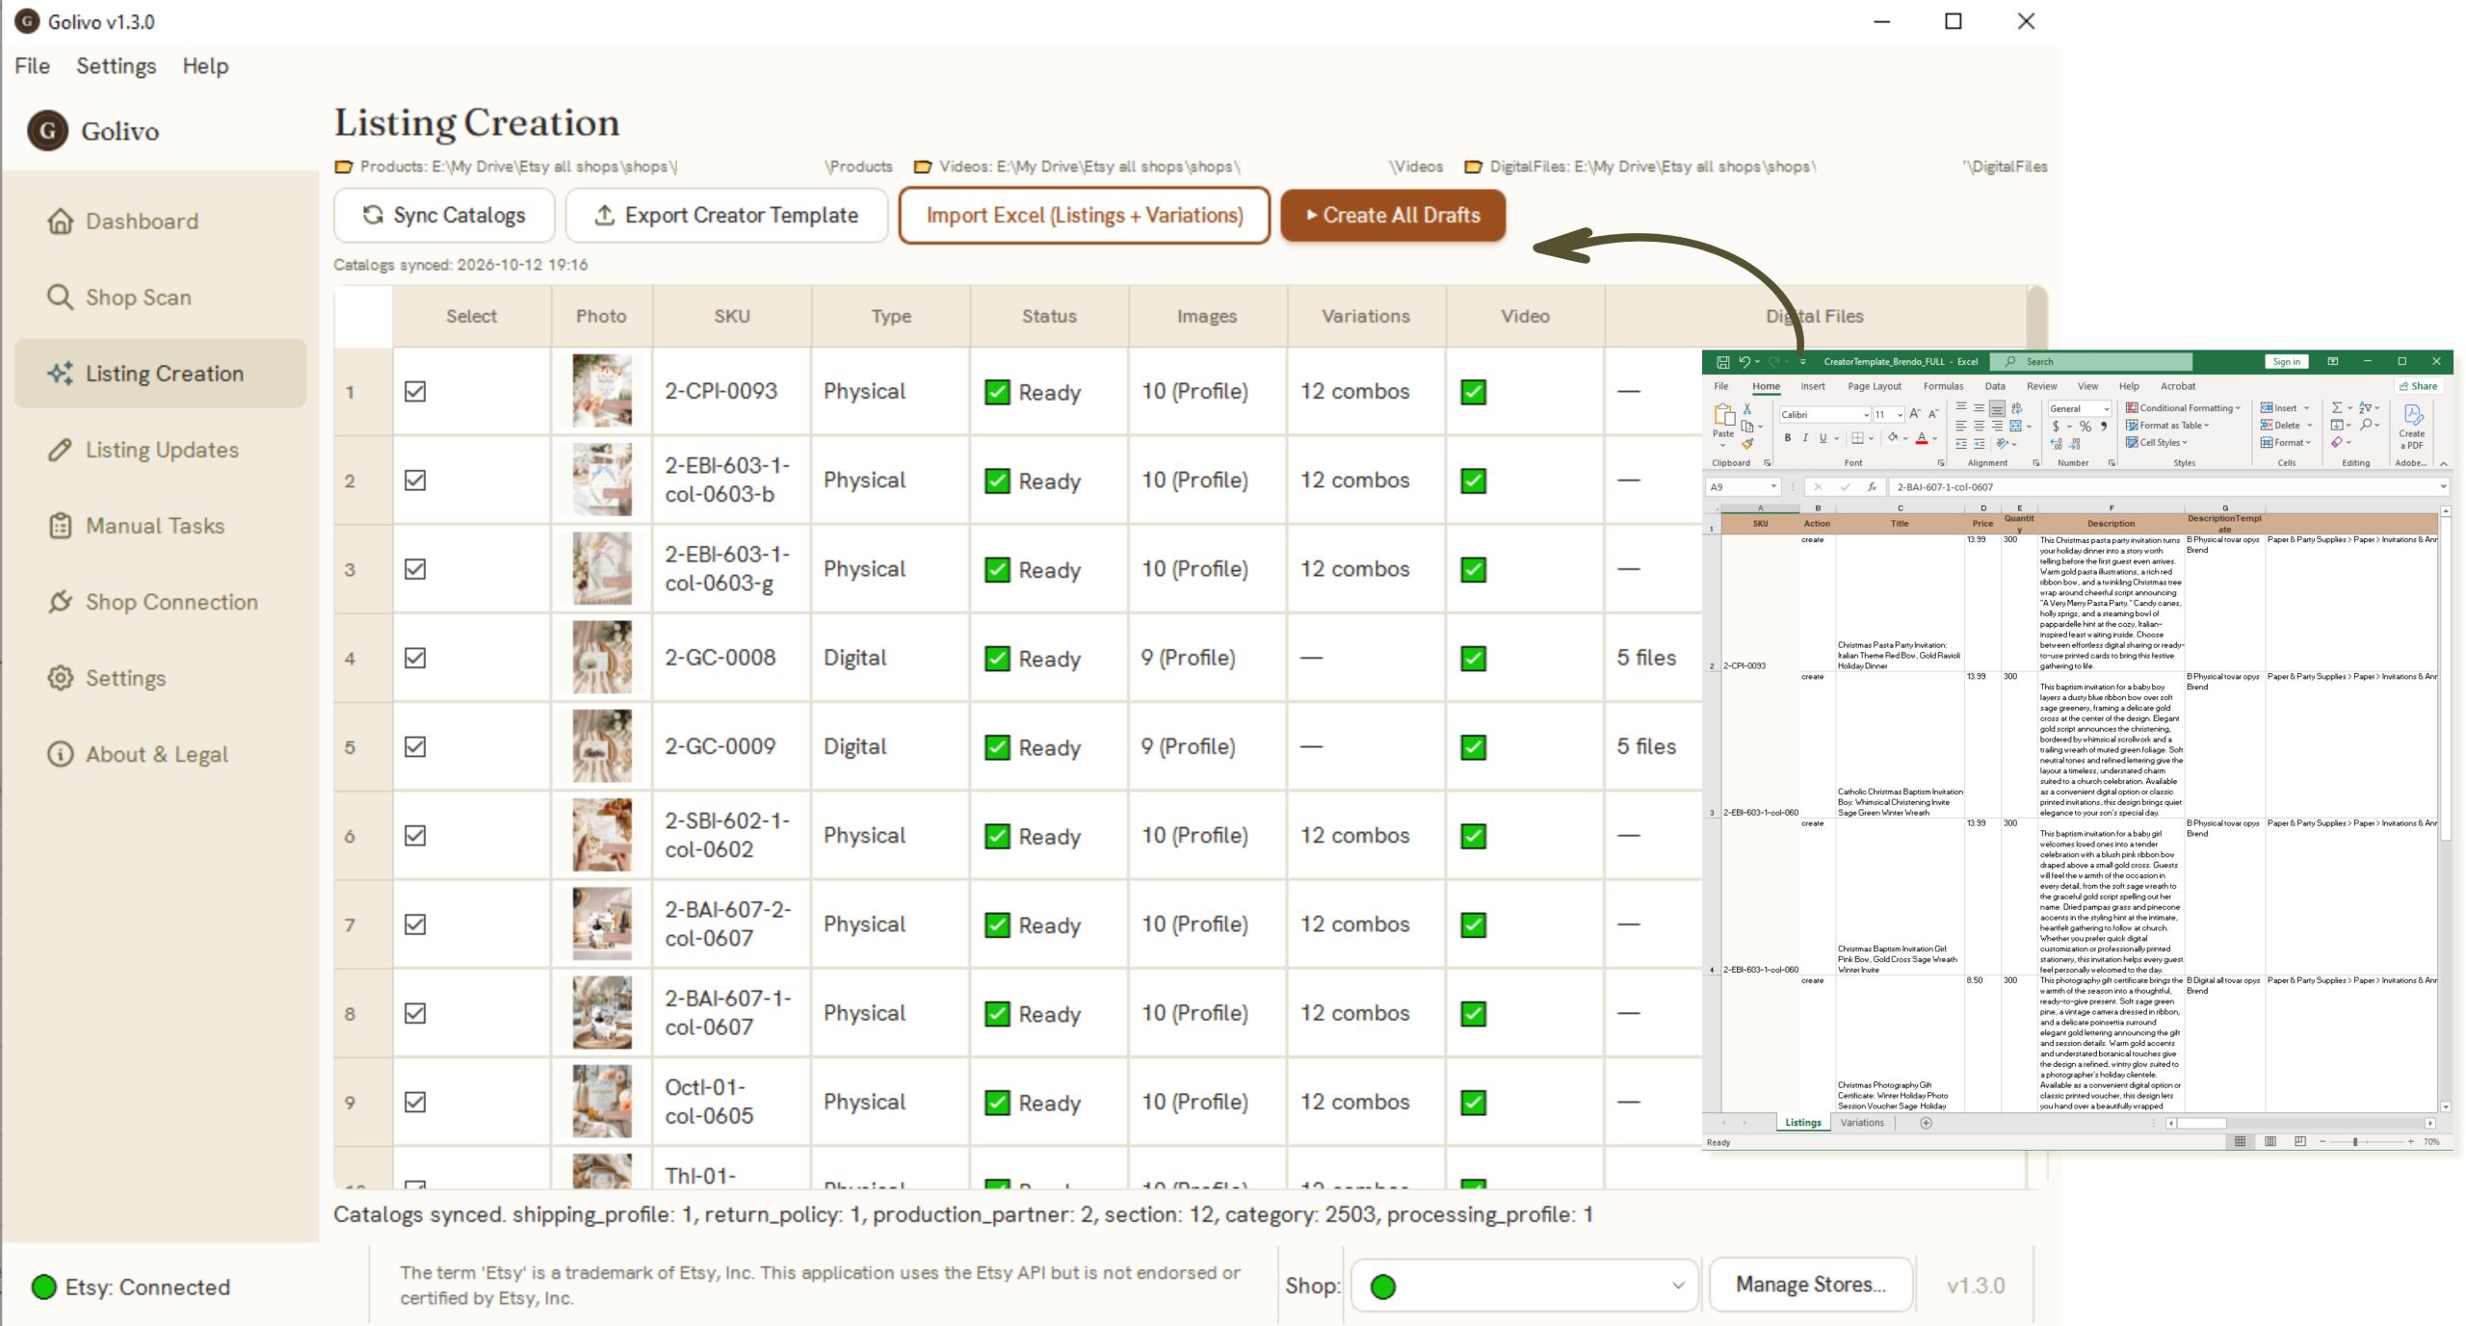Click the Format Painter brush in Excel
Viewport: 2466px width, 1326px height.
[1747, 444]
